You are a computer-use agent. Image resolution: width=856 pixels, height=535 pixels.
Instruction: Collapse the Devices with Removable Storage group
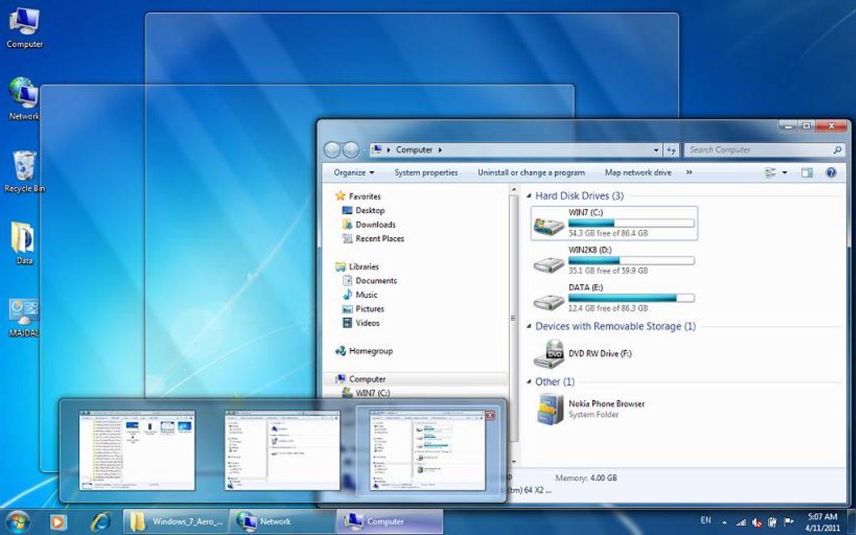tap(529, 327)
